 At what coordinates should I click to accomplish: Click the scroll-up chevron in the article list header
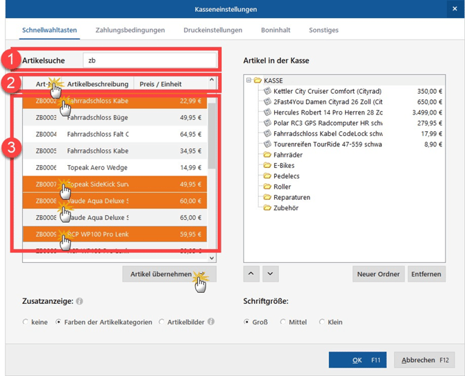tap(212, 80)
